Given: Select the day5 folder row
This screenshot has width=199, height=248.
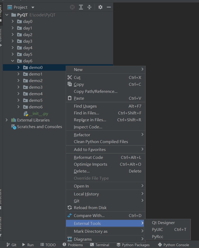Looking at the screenshot, I should click(58, 54).
